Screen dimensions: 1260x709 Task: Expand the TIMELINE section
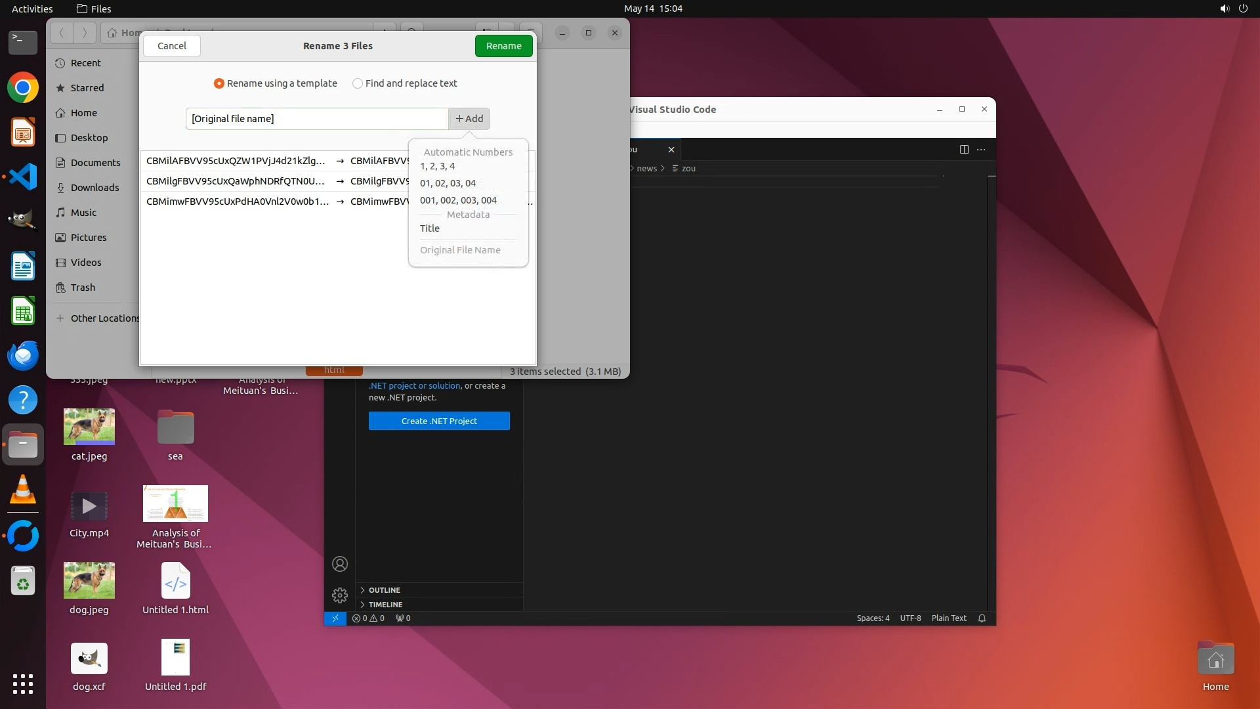click(386, 605)
